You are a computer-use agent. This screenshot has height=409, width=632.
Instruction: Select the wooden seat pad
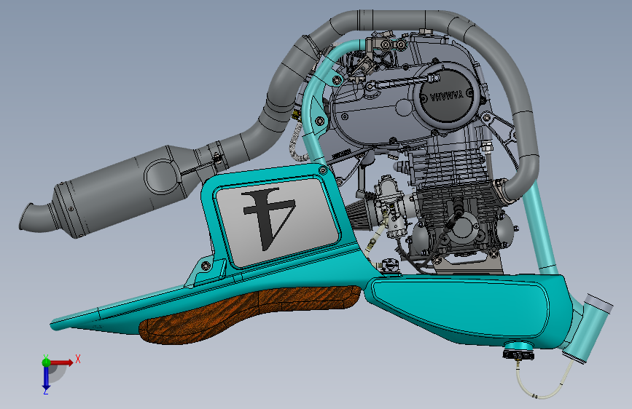click(250, 313)
